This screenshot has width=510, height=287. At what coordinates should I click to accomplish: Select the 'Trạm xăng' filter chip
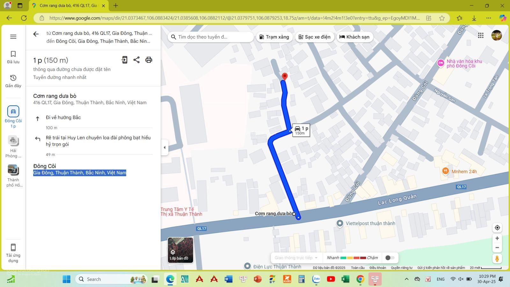coord(274,37)
